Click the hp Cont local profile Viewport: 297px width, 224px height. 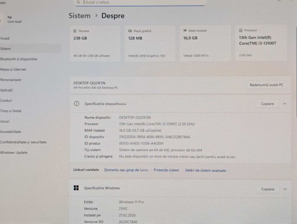[x=12, y=19]
